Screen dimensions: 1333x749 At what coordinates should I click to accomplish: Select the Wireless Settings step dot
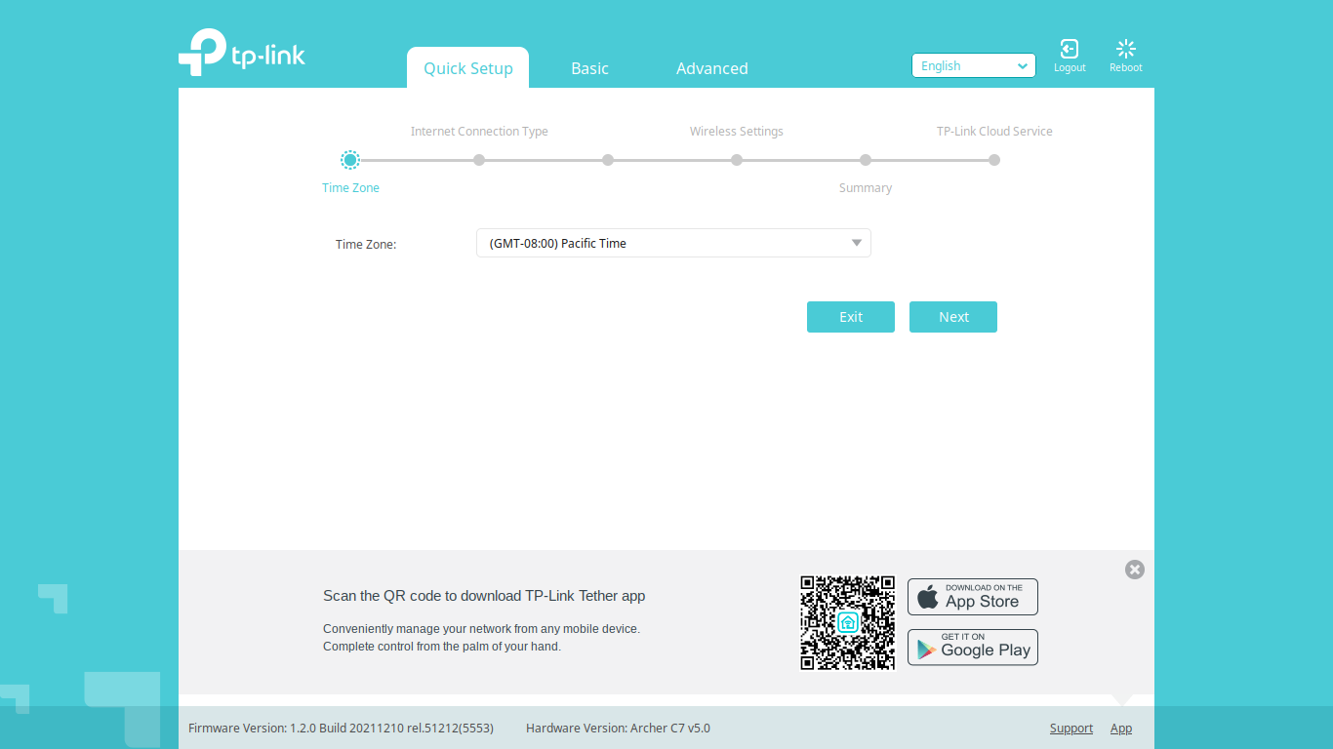tap(737, 160)
